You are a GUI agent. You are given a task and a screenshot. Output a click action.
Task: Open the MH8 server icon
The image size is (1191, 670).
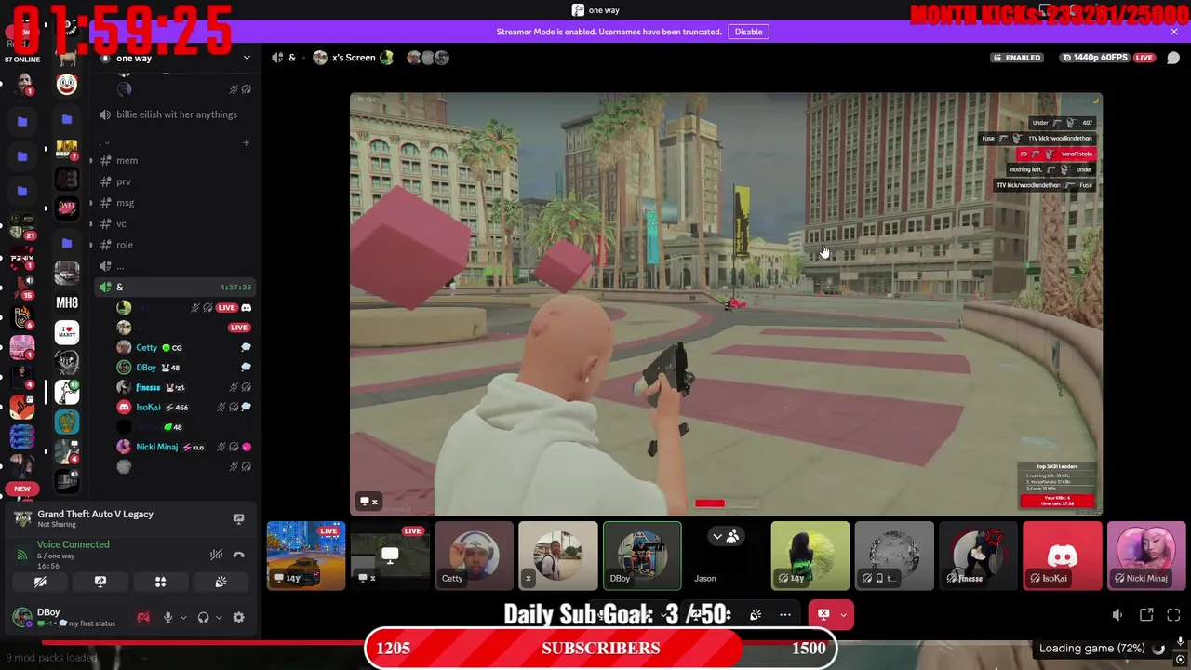pos(67,302)
